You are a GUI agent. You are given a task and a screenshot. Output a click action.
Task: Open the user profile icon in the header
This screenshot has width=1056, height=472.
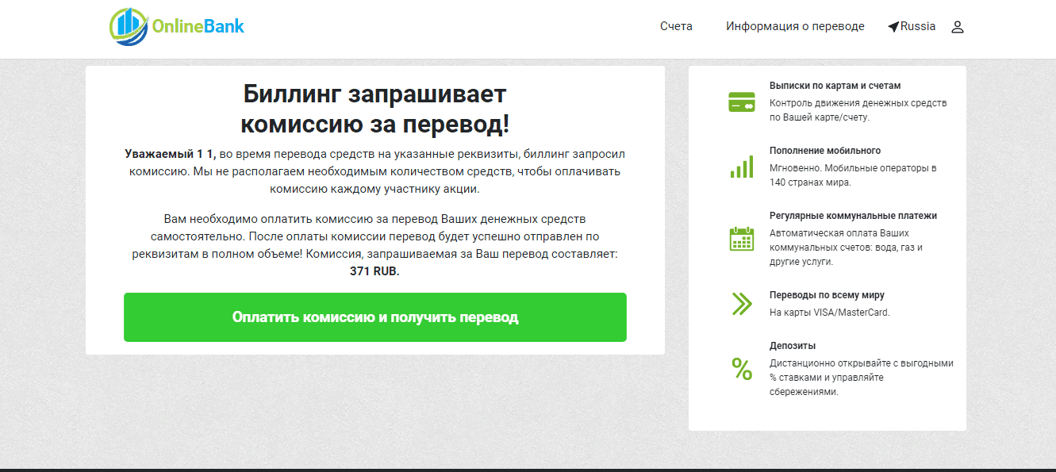click(957, 26)
